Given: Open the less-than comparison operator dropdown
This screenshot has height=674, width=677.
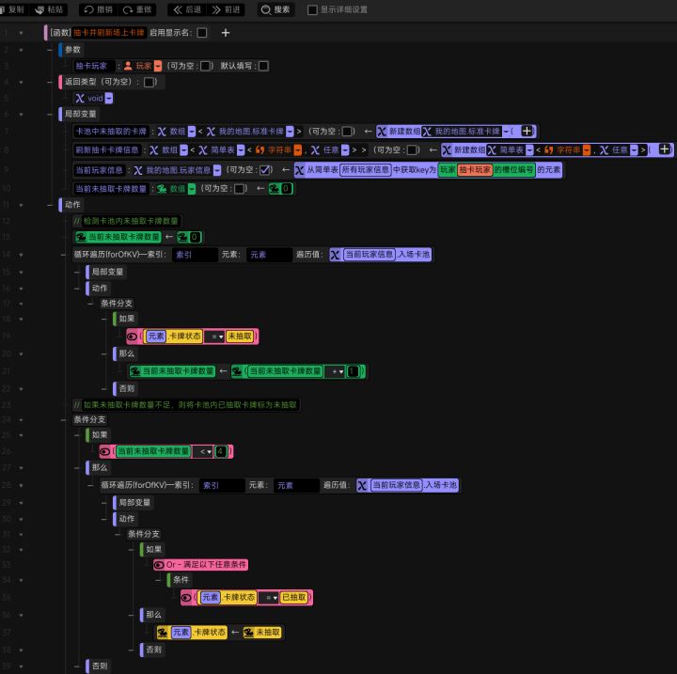Looking at the screenshot, I should pyautogui.click(x=206, y=451).
